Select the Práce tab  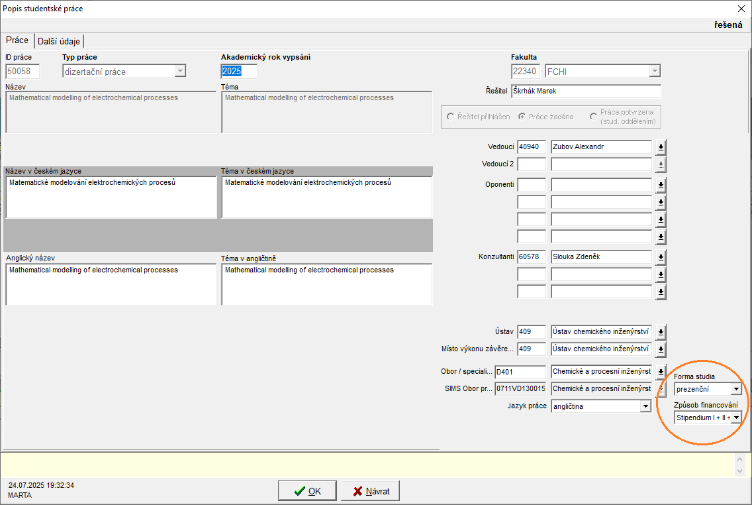pyautogui.click(x=17, y=40)
